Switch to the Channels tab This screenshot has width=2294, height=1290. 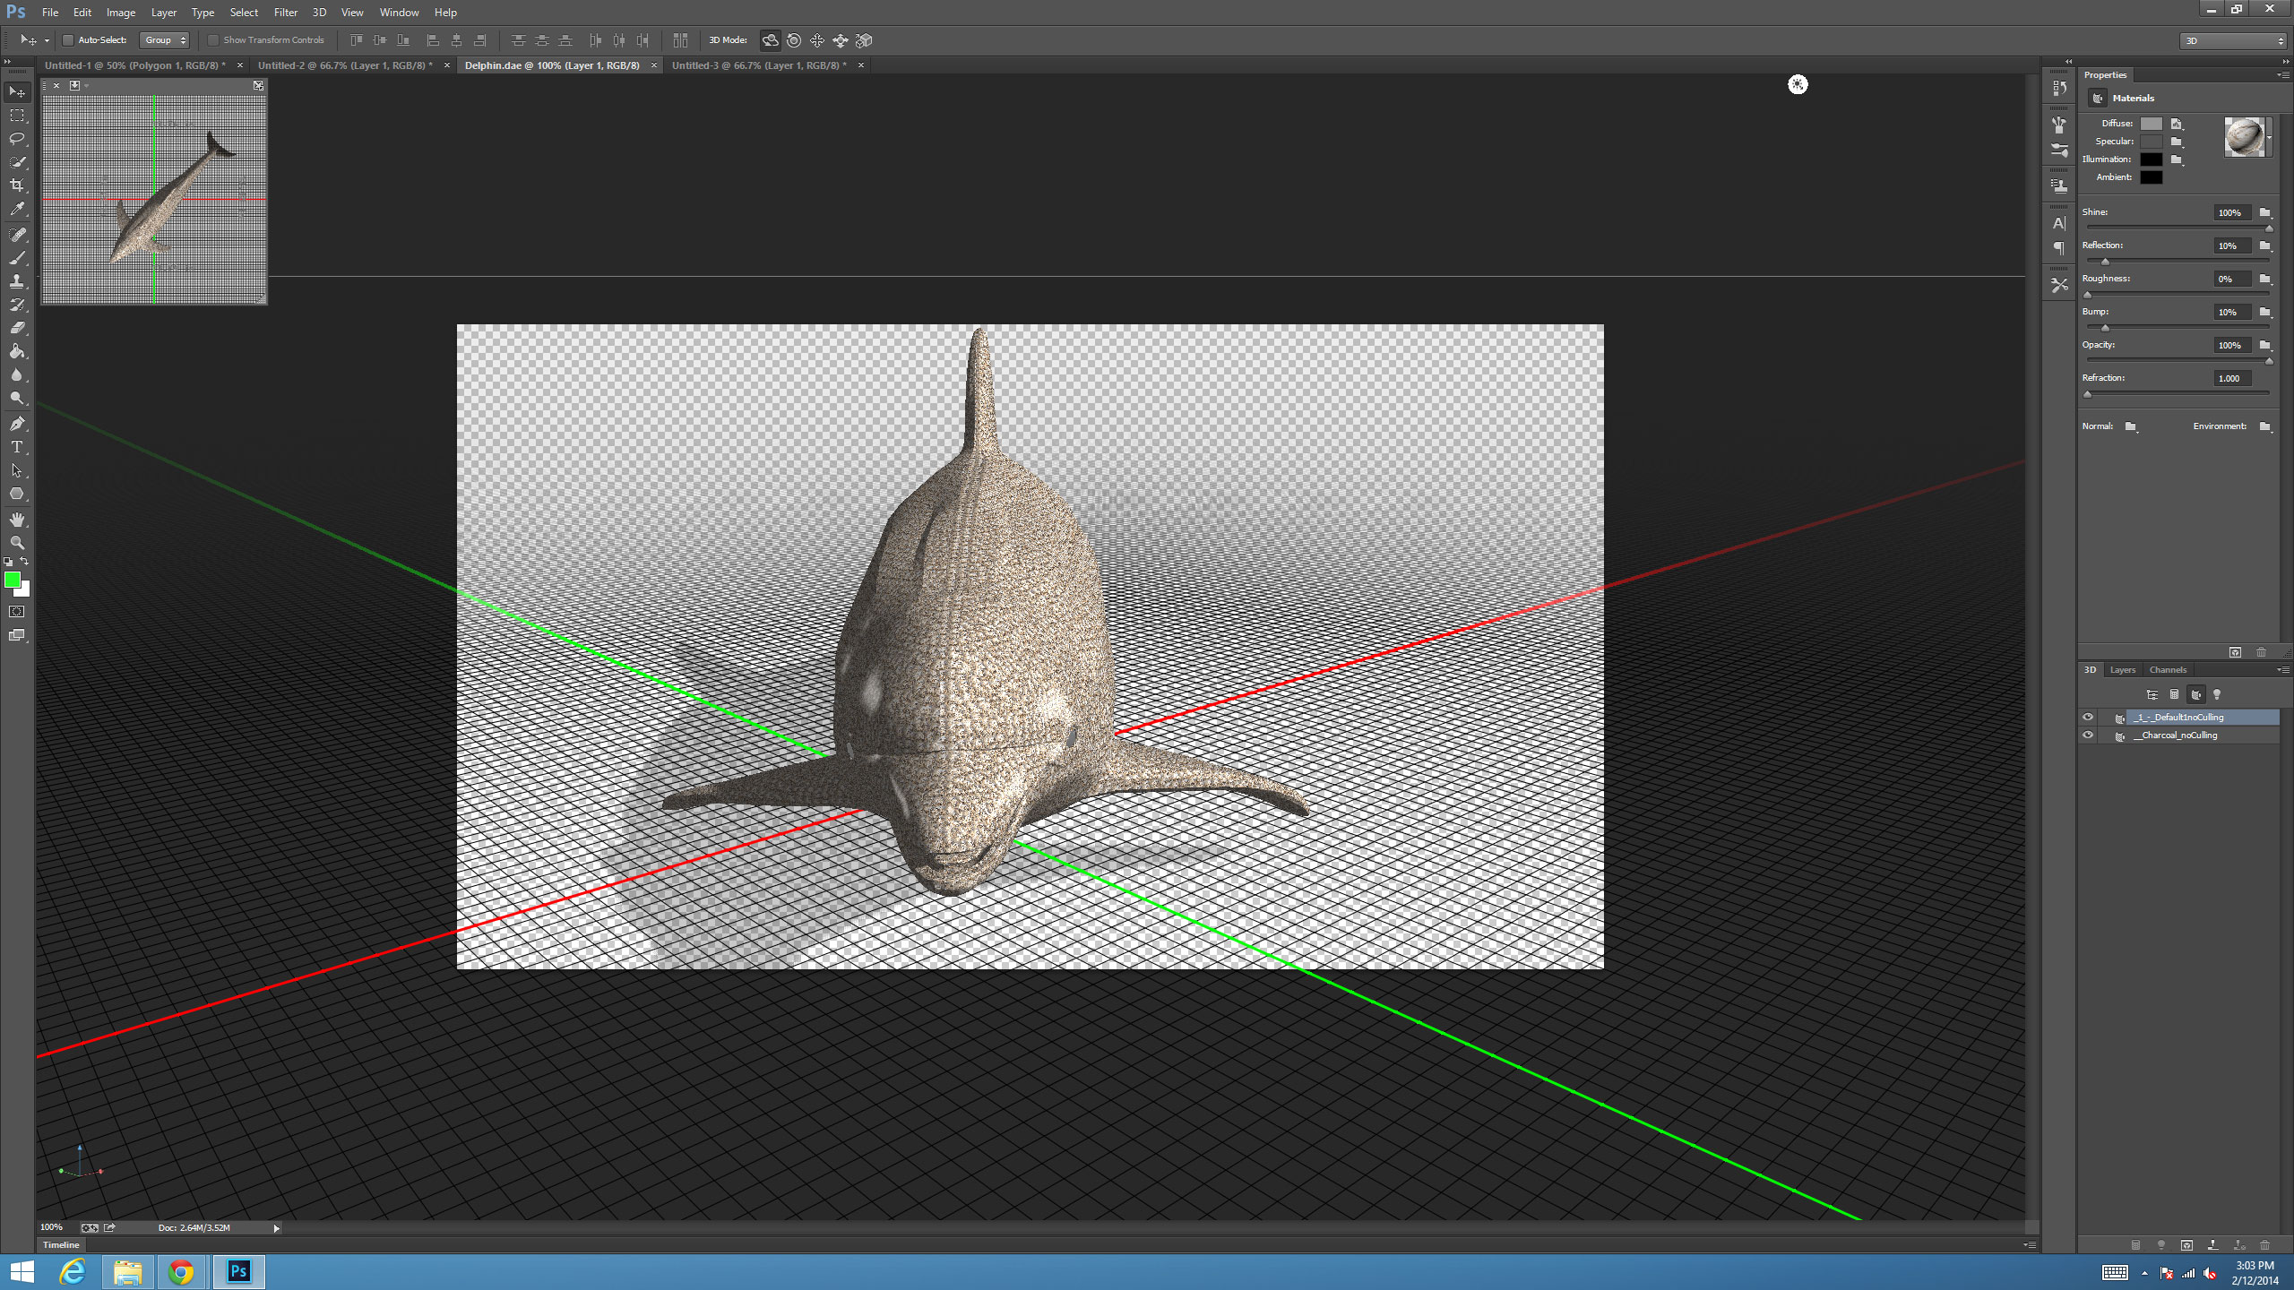coord(2167,667)
